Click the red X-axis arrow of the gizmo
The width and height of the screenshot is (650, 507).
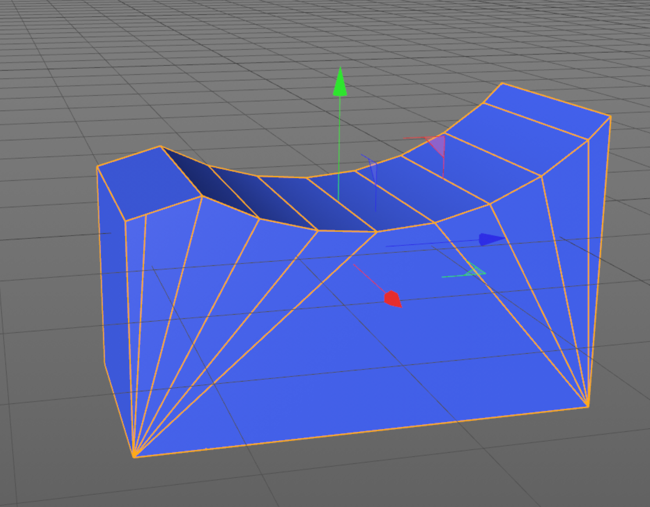393,299
